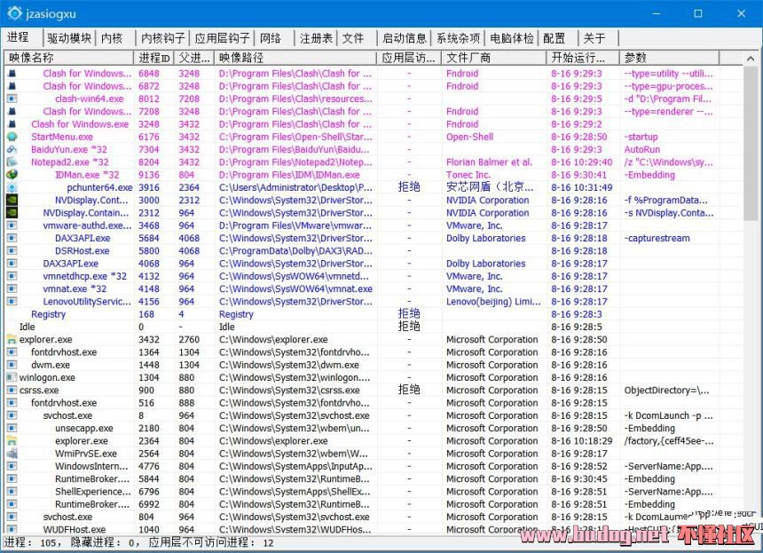Sort by 映像路径 column header

(x=295, y=58)
